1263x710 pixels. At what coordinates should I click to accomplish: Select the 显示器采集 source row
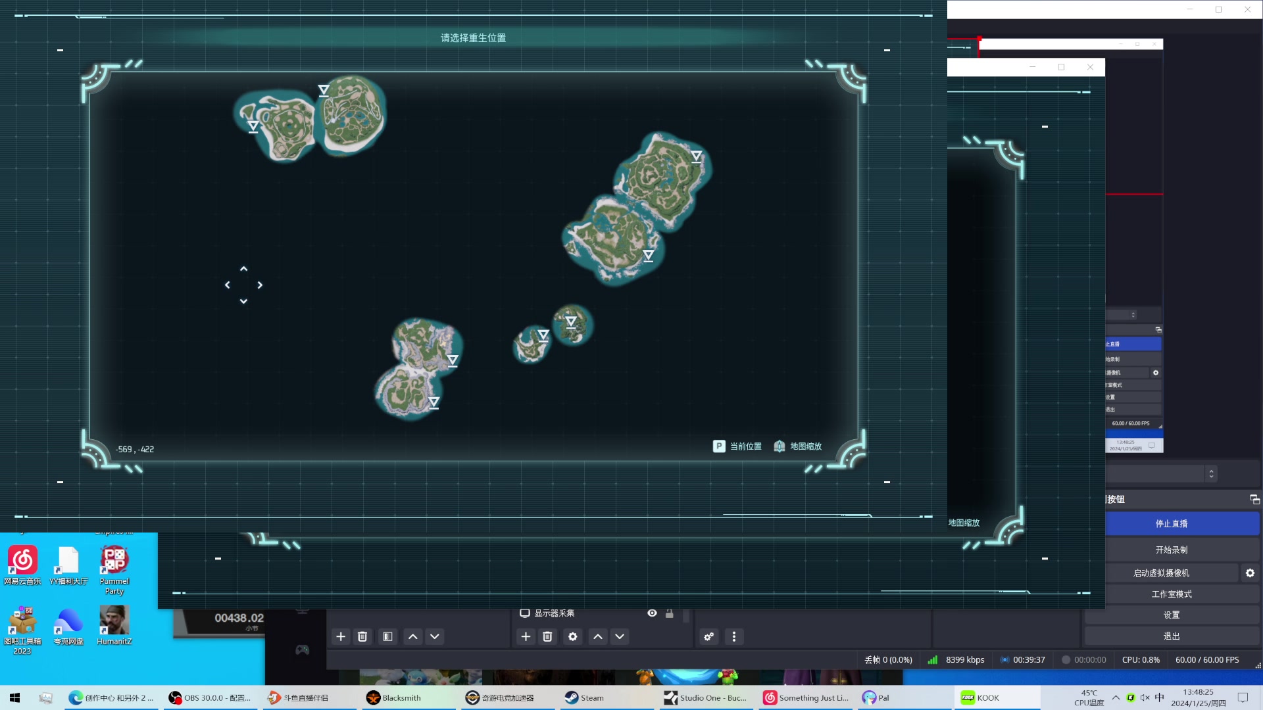point(597,613)
